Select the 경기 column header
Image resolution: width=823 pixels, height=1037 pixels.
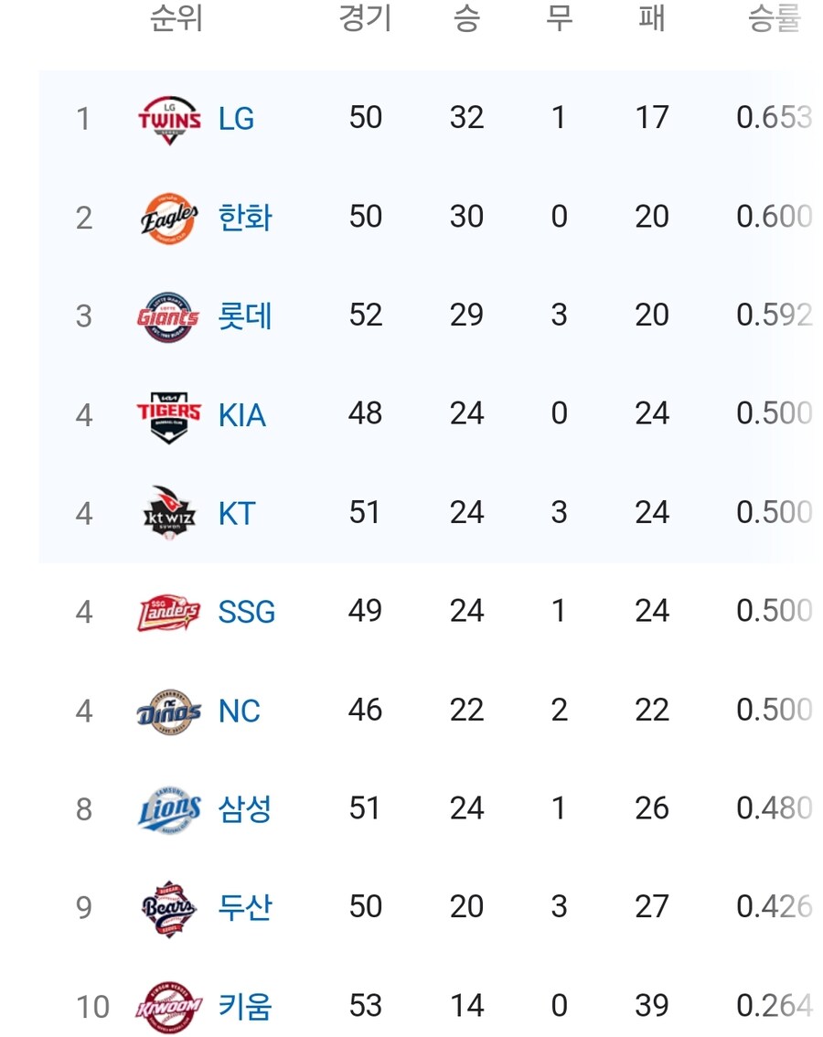click(365, 18)
